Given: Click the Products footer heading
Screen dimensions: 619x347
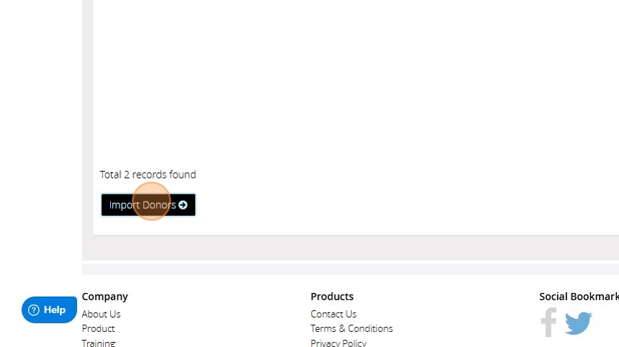Looking at the screenshot, I should coord(332,297).
